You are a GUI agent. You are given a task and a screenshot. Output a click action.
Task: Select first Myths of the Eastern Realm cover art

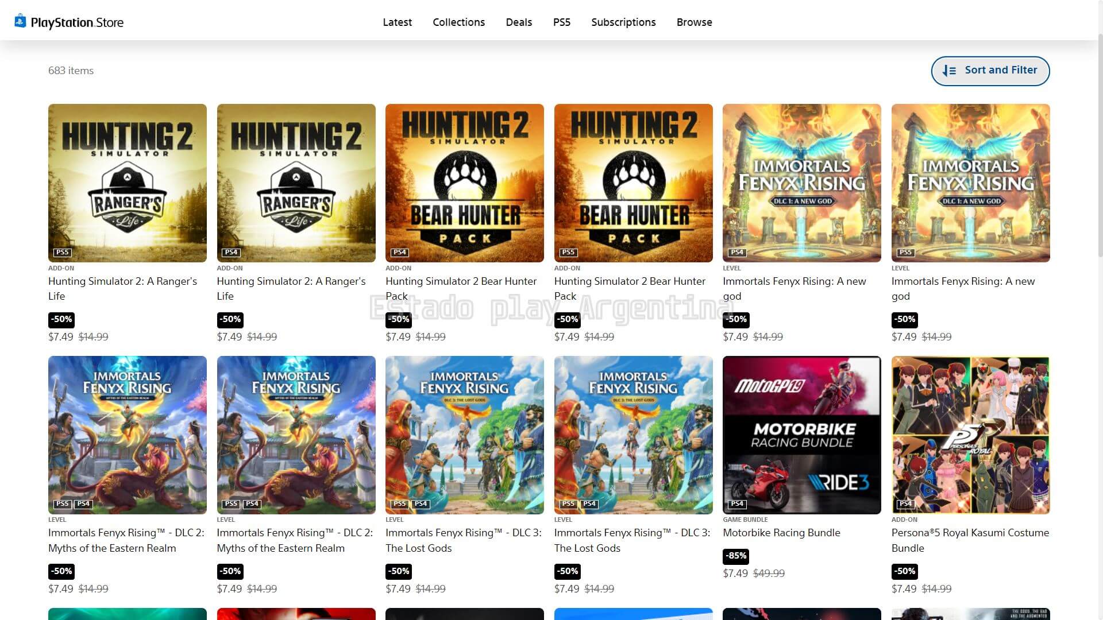pyautogui.click(x=127, y=435)
